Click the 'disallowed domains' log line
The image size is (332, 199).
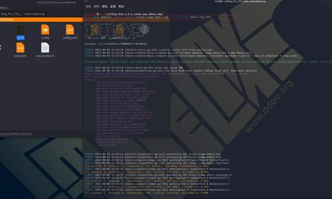coord(191,56)
